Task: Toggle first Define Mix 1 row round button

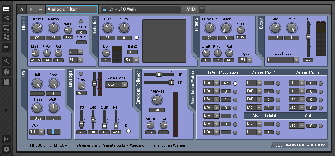Action: pos(278,84)
